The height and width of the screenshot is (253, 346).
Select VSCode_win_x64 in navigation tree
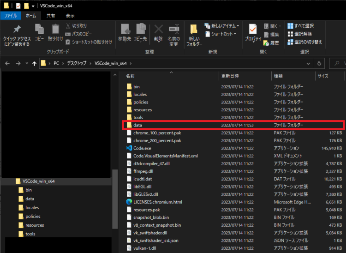point(56,181)
